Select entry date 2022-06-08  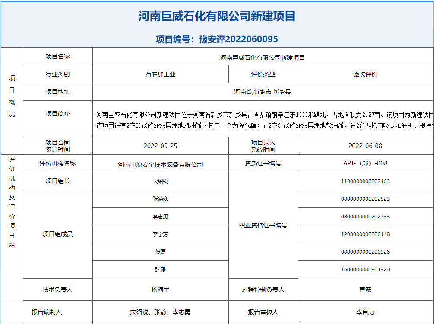point(365,146)
